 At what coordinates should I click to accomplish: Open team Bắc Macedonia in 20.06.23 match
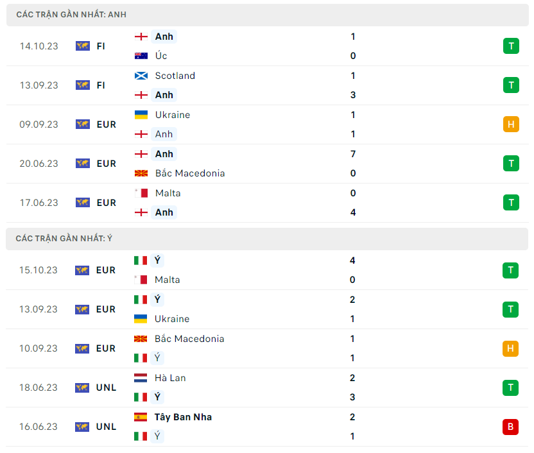click(189, 173)
